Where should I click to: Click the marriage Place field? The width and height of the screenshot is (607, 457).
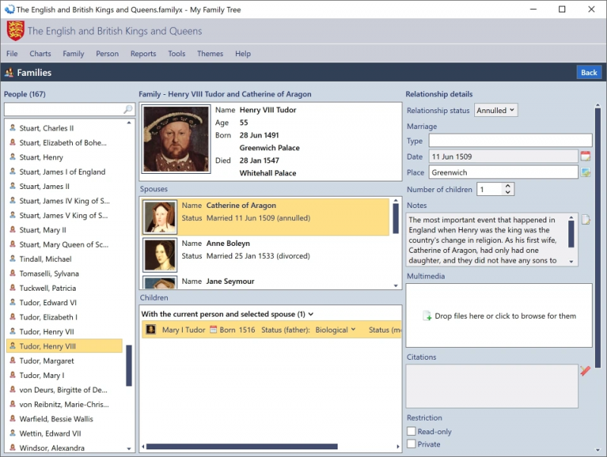pyautogui.click(x=503, y=172)
